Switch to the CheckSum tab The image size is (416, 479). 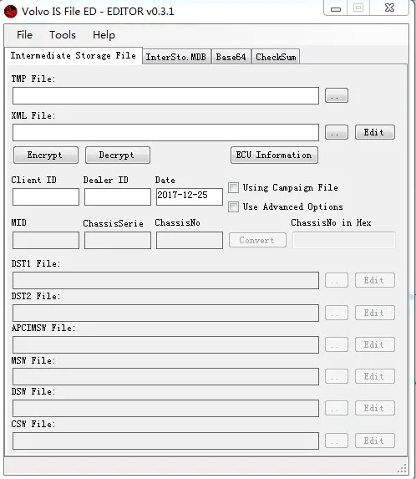click(276, 57)
